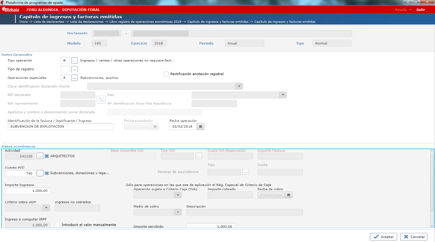Go to Inicio breadcrumb
This screenshot has height=242, width=435.
23,22
